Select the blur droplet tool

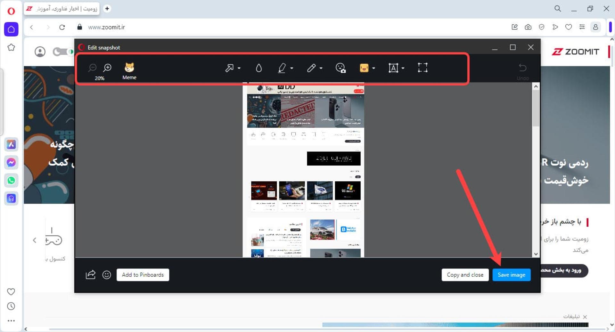click(259, 68)
